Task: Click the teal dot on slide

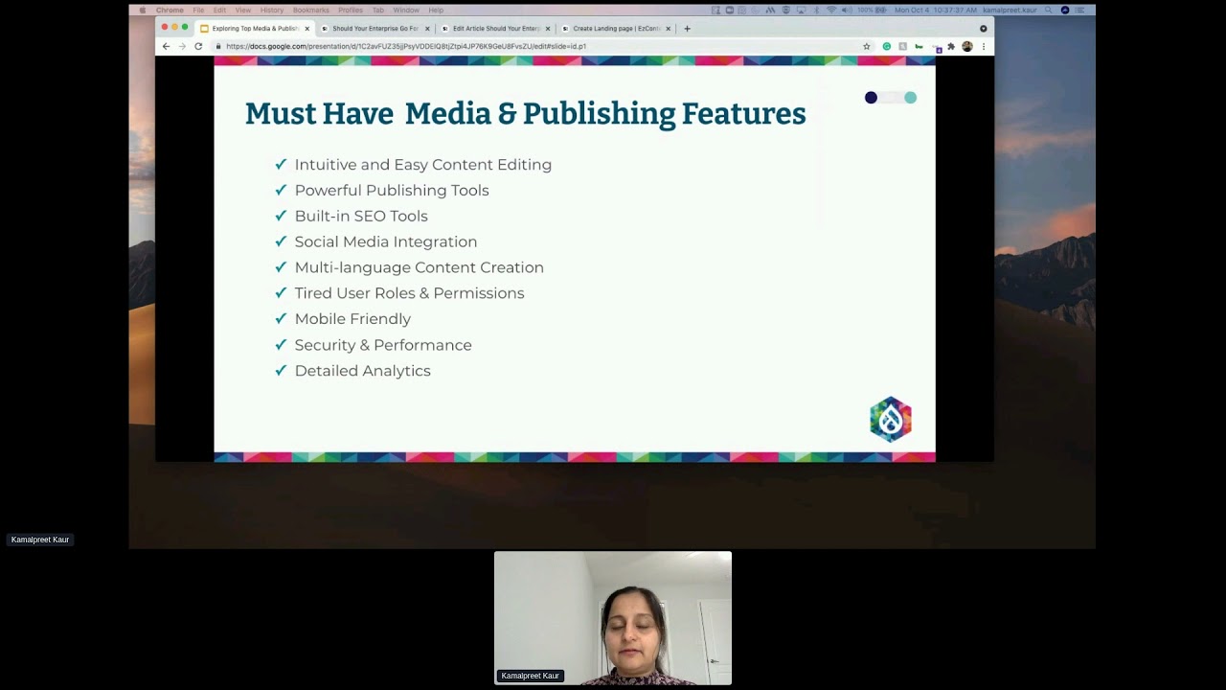Action: click(x=911, y=98)
